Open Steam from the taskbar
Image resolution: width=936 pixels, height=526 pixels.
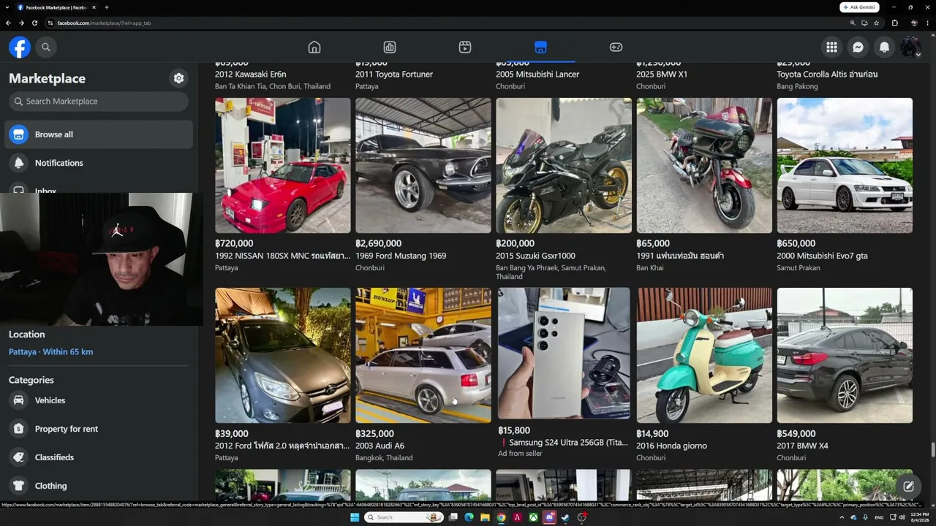[565, 517]
